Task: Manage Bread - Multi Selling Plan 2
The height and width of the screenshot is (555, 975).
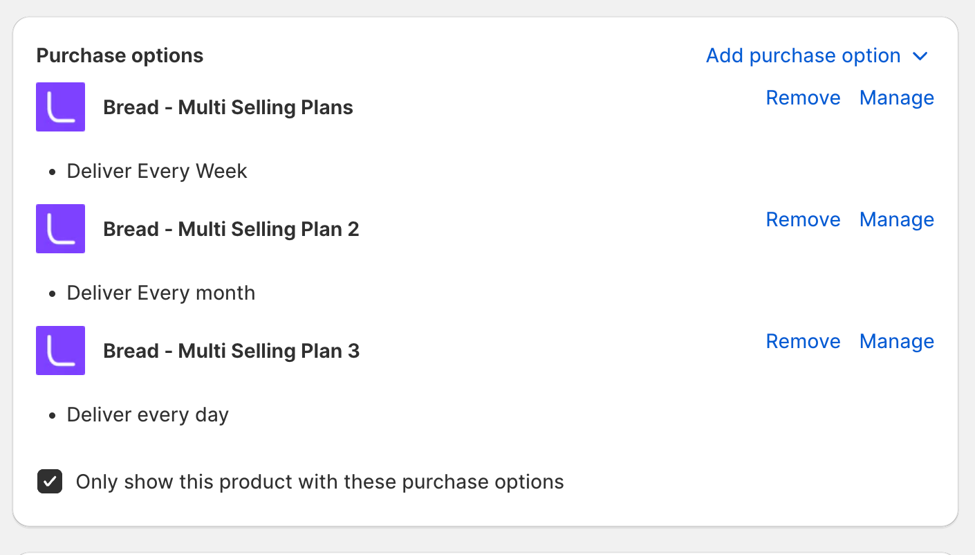Action: tap(896, 220)
